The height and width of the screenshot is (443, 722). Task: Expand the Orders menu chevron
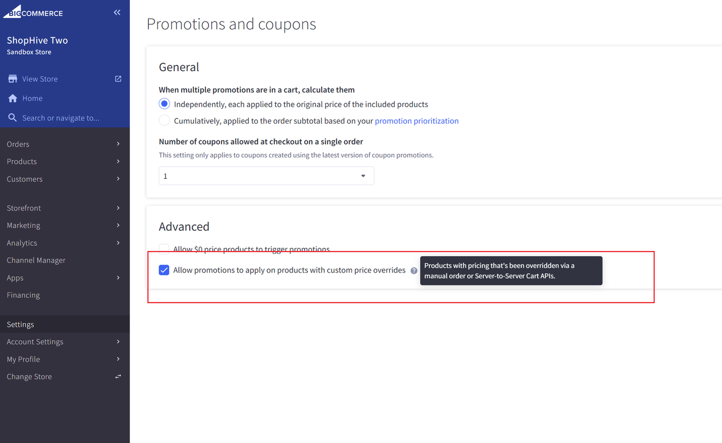[118, 144]
